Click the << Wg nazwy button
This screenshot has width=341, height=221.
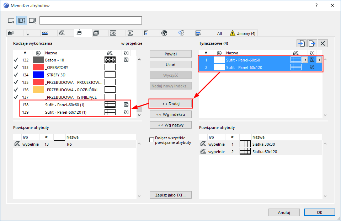click(171, 125)
